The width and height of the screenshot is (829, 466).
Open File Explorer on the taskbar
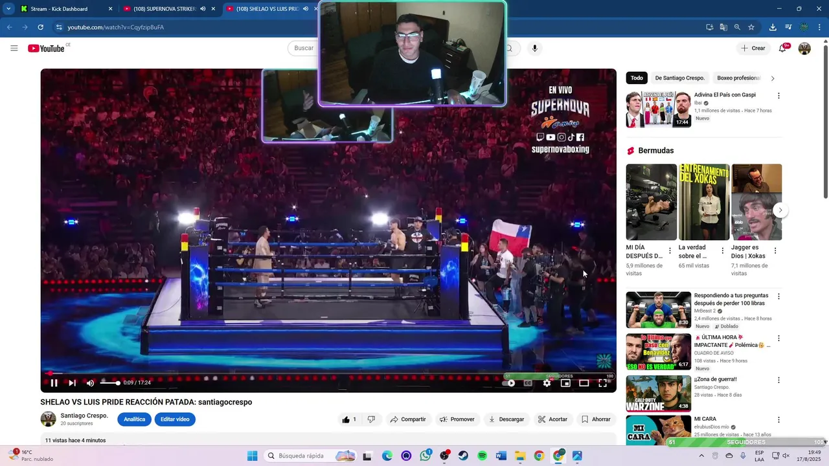point(520,456)
